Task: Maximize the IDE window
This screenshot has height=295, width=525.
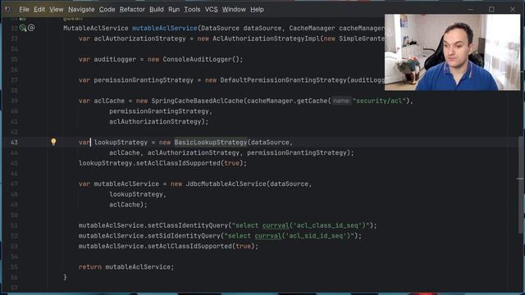Action: click(x=491, y=9)
